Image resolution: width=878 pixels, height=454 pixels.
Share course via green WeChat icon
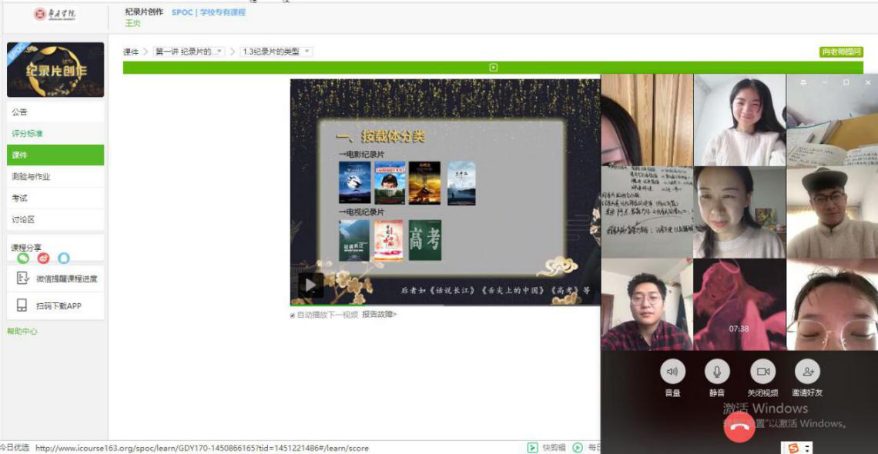23,259
